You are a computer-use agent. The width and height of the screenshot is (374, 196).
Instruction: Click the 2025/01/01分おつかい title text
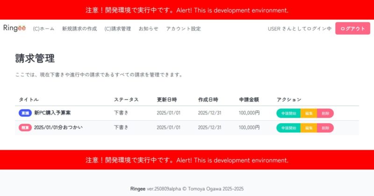pyautogui.click(x=58, y=127)
